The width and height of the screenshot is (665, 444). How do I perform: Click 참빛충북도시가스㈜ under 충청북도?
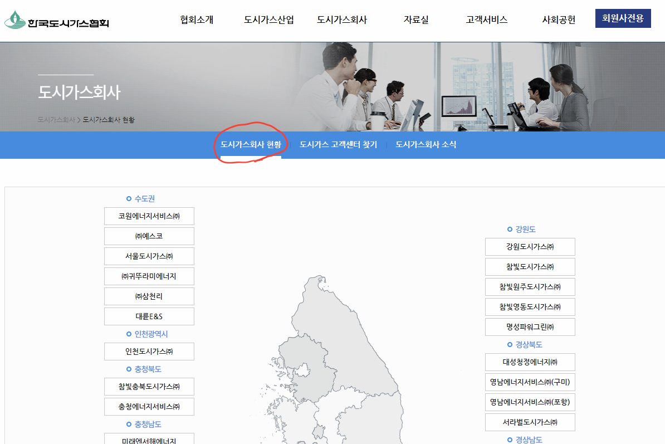point(149,387)
